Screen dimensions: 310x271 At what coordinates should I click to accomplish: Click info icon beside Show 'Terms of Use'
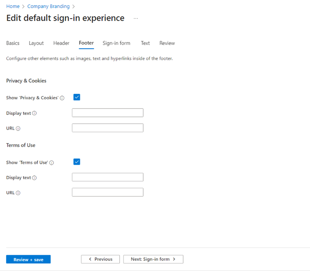tap(52, 163)
